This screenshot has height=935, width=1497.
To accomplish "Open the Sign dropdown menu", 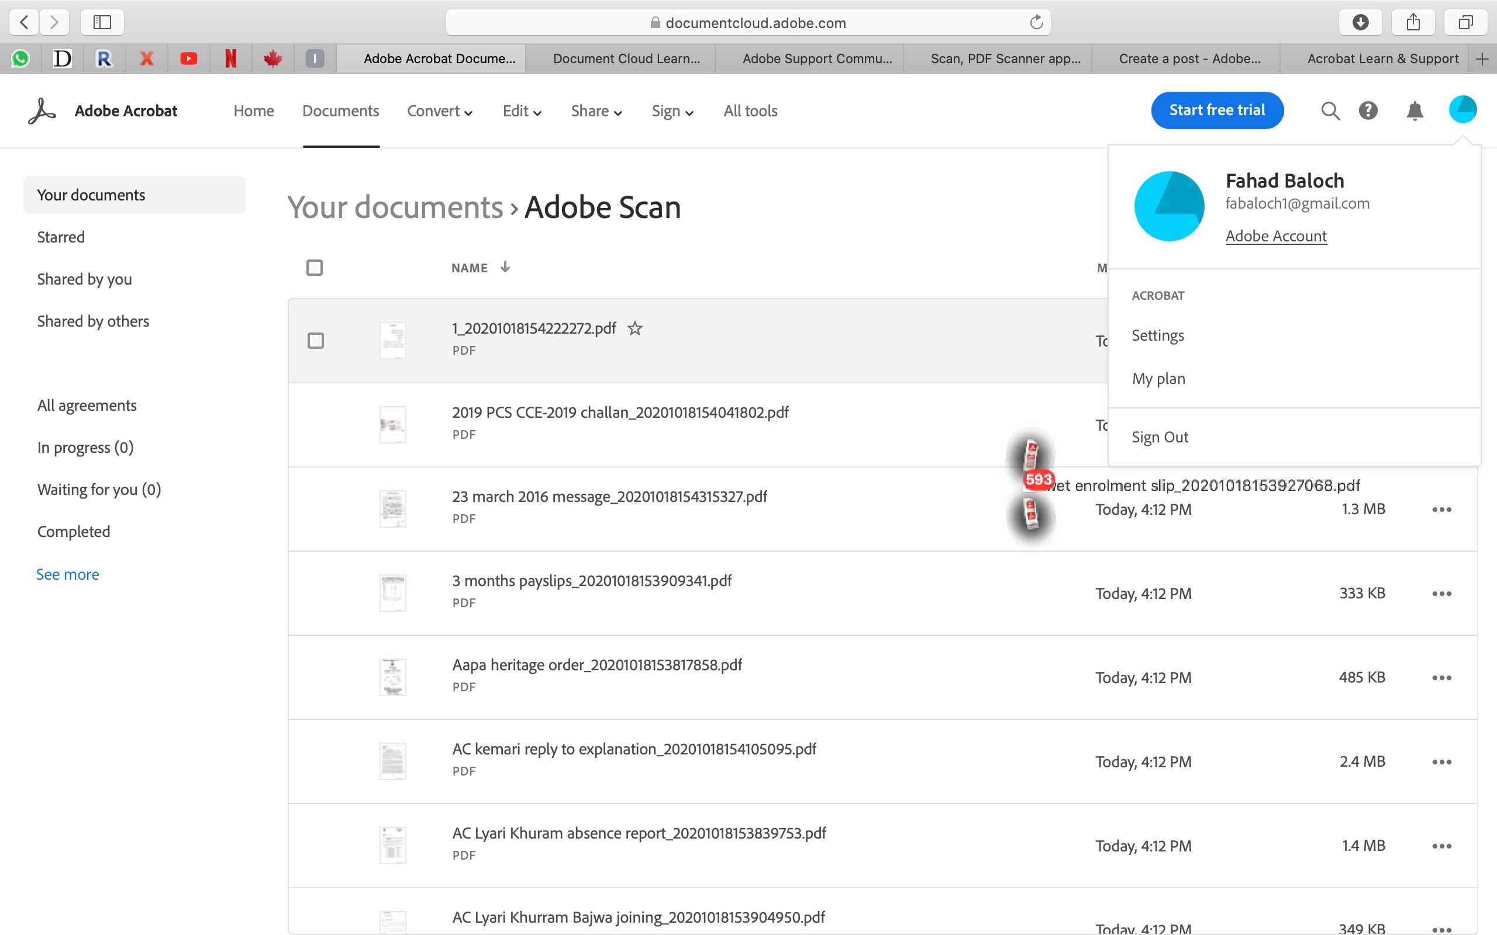I will point(672,111).
